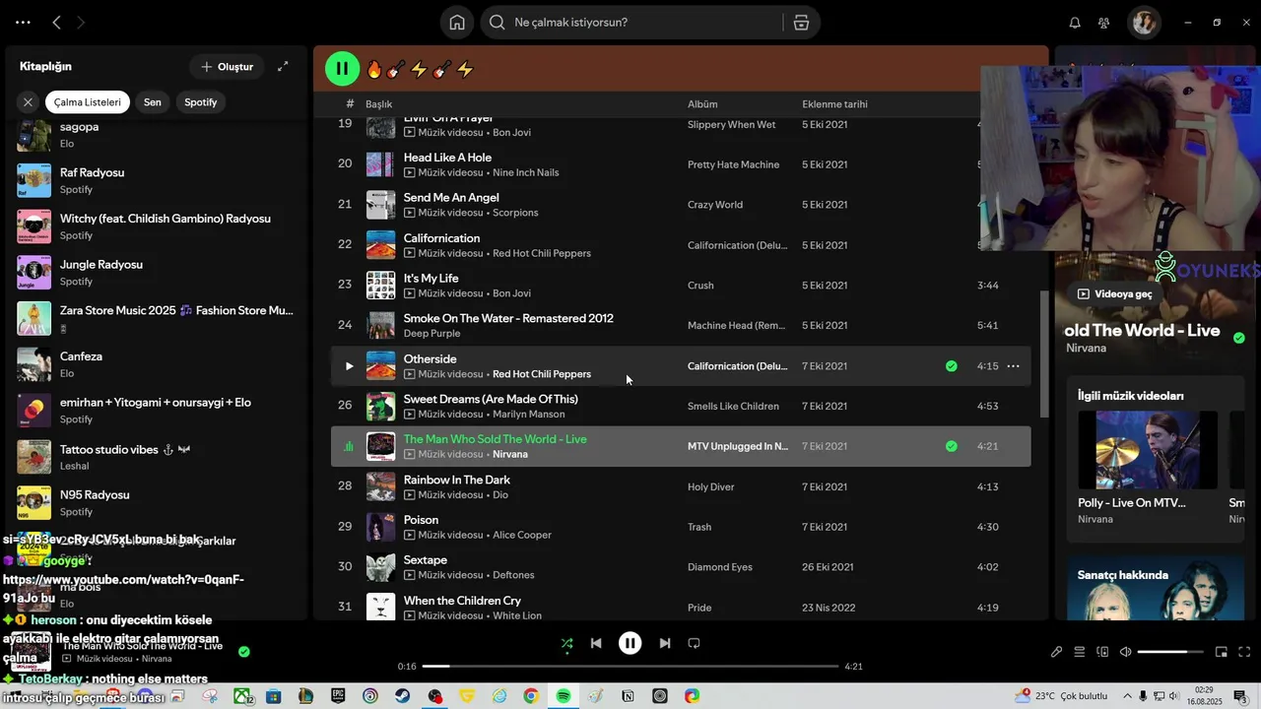Open Jungle Radyosu playlist

(x=158, y=272)
